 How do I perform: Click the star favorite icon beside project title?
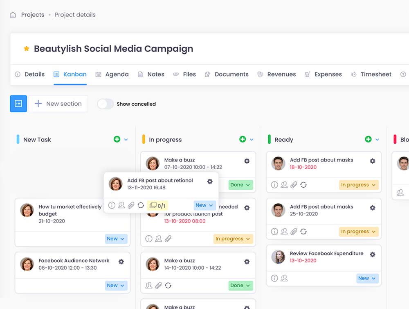point(27,49)
